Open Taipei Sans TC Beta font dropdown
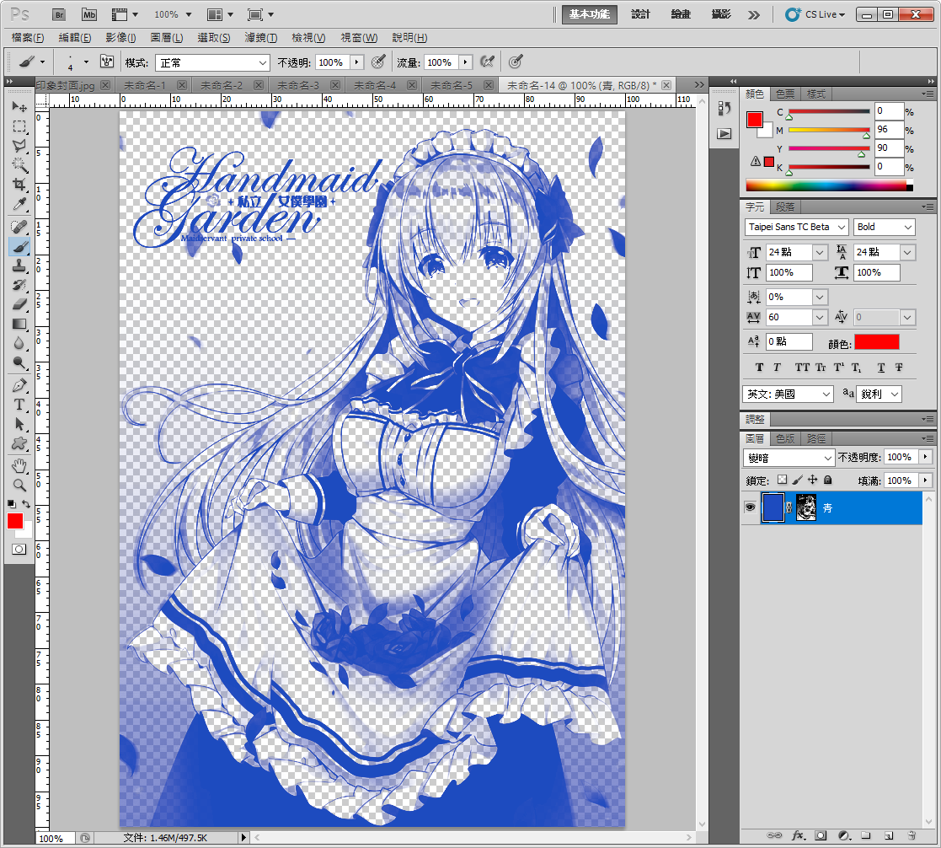 pyautogui.click(x=796, y=227)
